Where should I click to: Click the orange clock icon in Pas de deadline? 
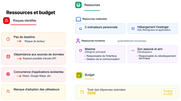click(8, 39)
